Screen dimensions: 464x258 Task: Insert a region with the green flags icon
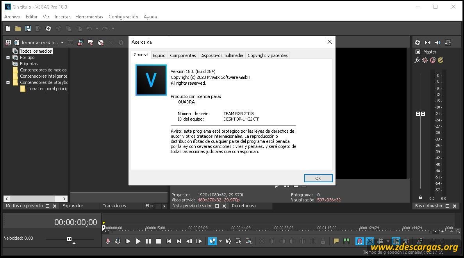tap(346, 242)
